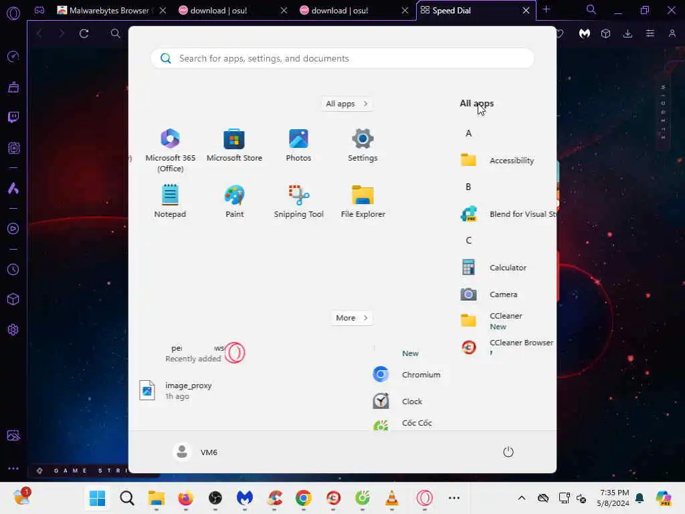Open Google Chrome from taskbar
The height and width of the screenshot is (514, 685).
(x=304, y=498)
